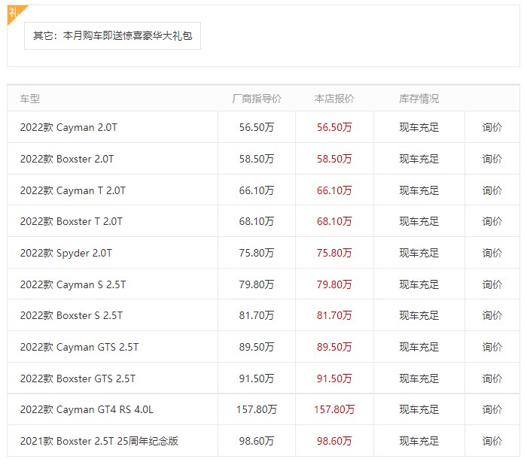The image size is (527, 465).
Task: Click the red 89.50万 dealer price
Action: [x=334, y=347]
